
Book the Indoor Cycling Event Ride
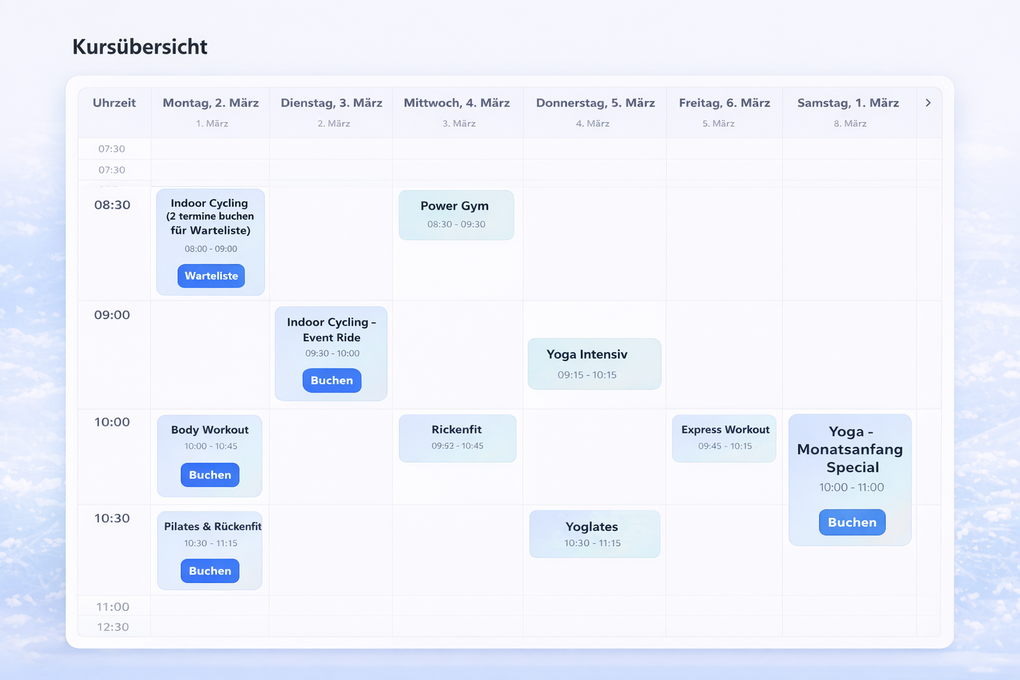(331, 381)
